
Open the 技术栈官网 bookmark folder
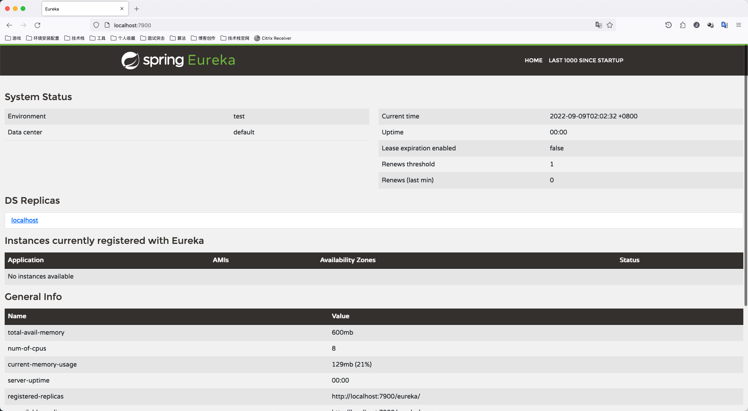[x=235, y=38]
